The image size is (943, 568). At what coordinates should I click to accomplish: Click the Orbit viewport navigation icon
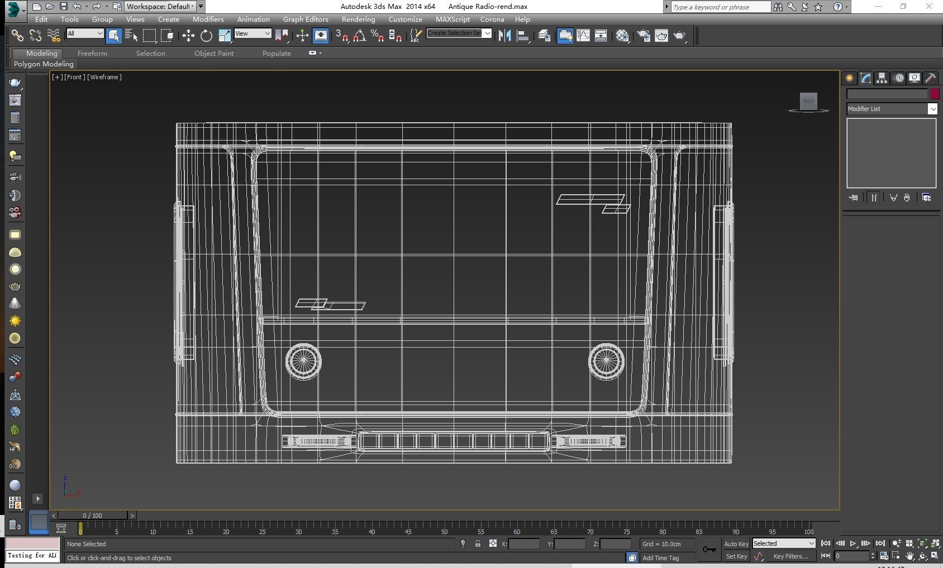click(x=922, y=556)
